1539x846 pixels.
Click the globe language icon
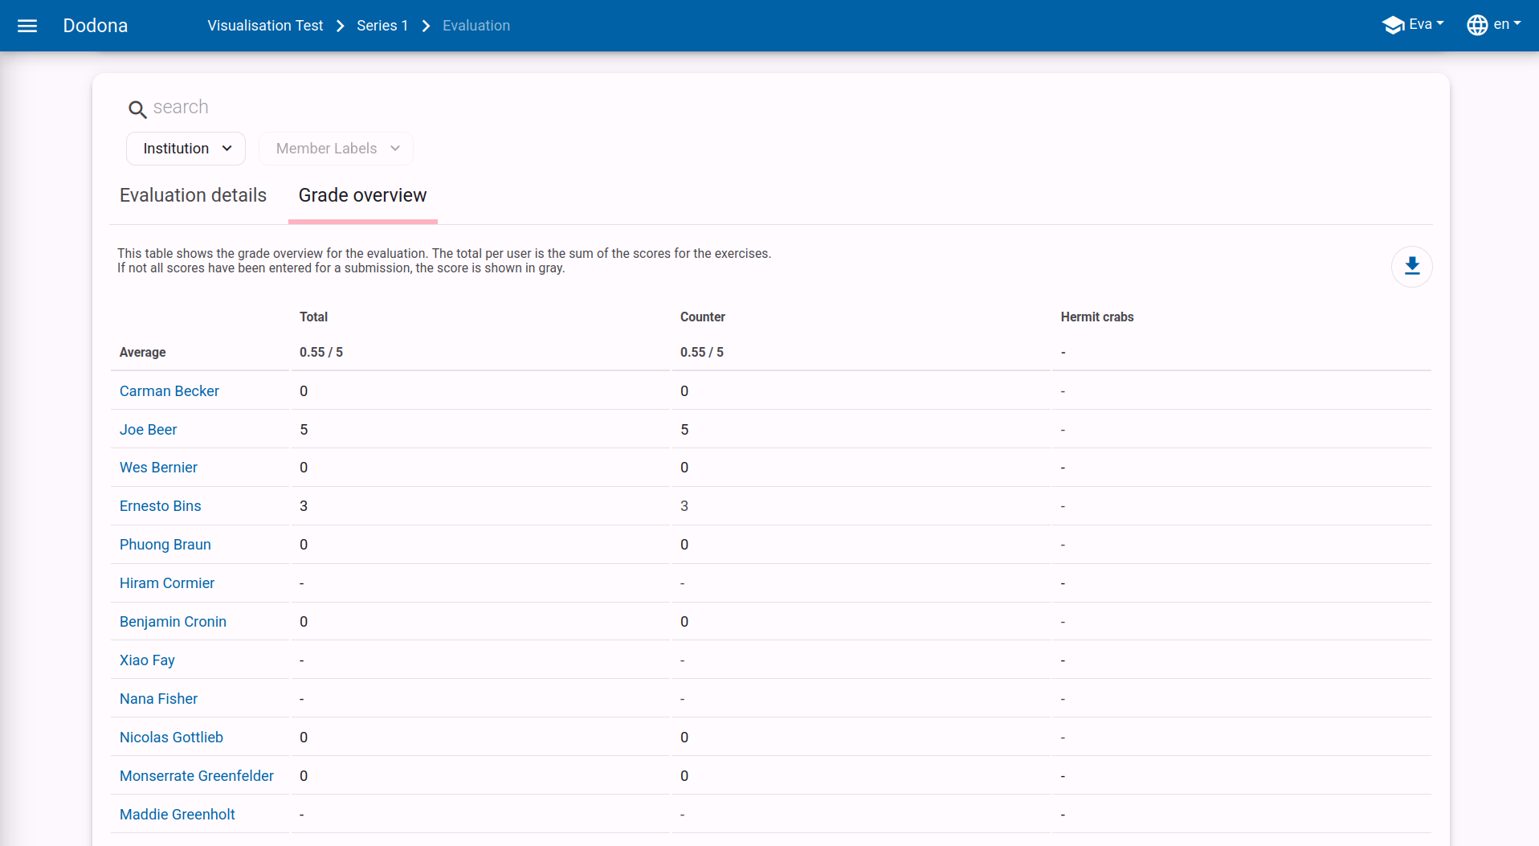[x=1477, y=25]
